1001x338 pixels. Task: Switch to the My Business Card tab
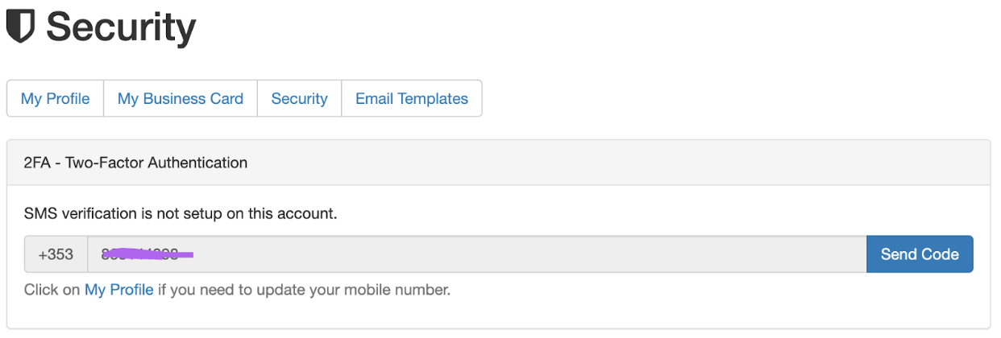(x=180, y=99)
